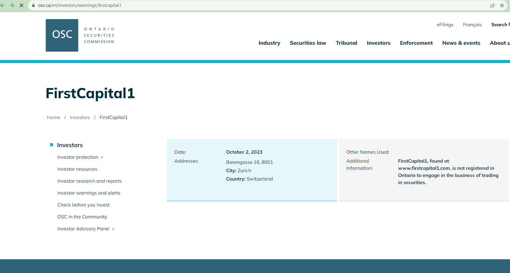Switch to Français language
510x273 pixels.
pyautogui.click(x=472, y=25)
